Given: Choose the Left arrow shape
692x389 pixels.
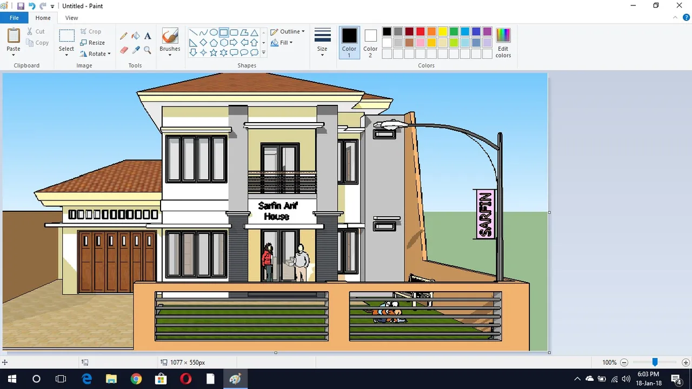Looking at the screenshot, I should point(244,43).
